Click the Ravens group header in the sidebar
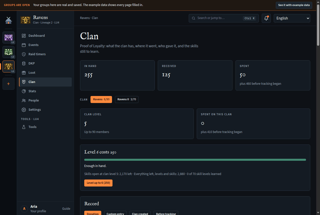Image resolution: width=320 pixels, height=215 pixels. (45, 19)
